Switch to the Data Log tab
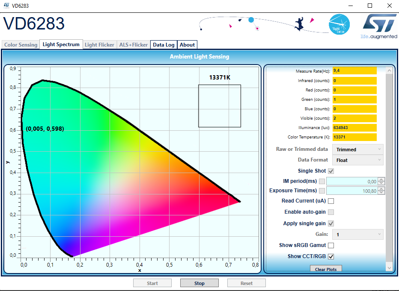Image resolution: width=399 pixels, height=291 pixels. [x=164, y=45]
